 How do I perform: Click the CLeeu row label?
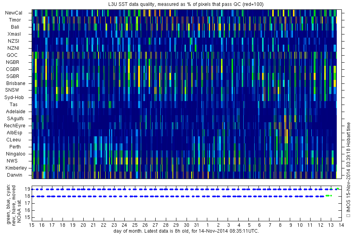(13, 140)
